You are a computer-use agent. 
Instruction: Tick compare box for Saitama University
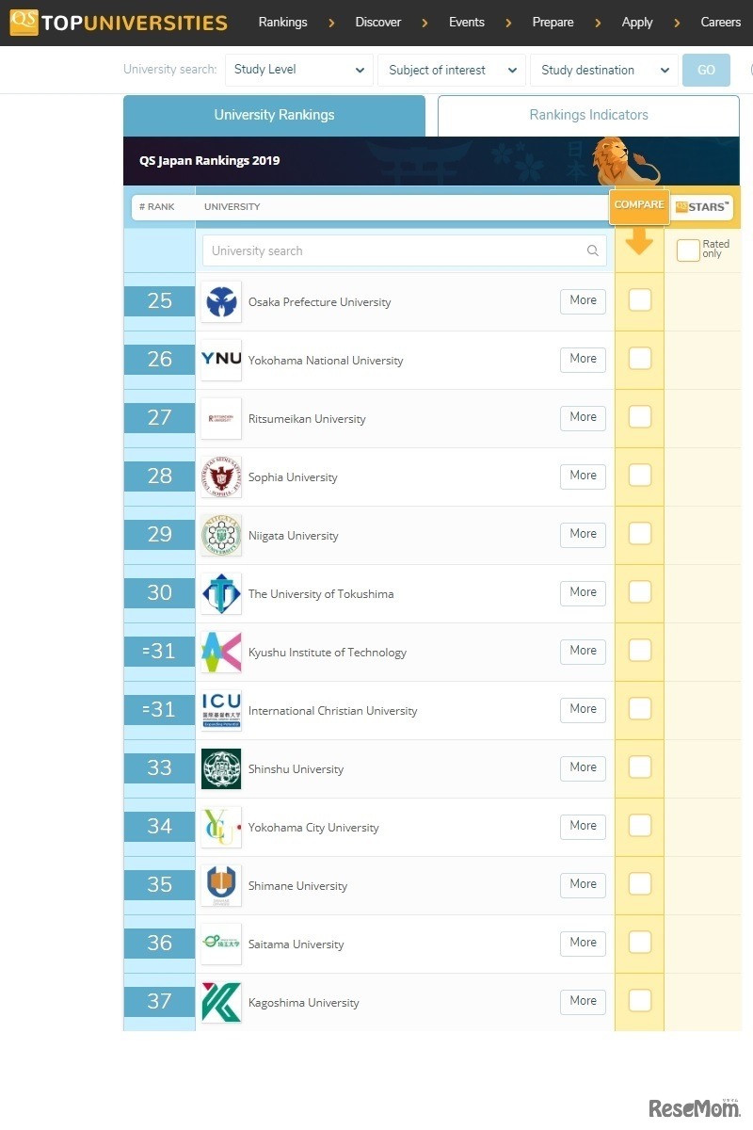pyautogui.click(x=640, y=943)
